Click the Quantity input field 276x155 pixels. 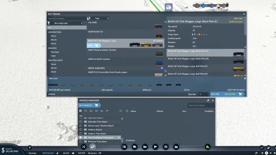coord(203,94)
